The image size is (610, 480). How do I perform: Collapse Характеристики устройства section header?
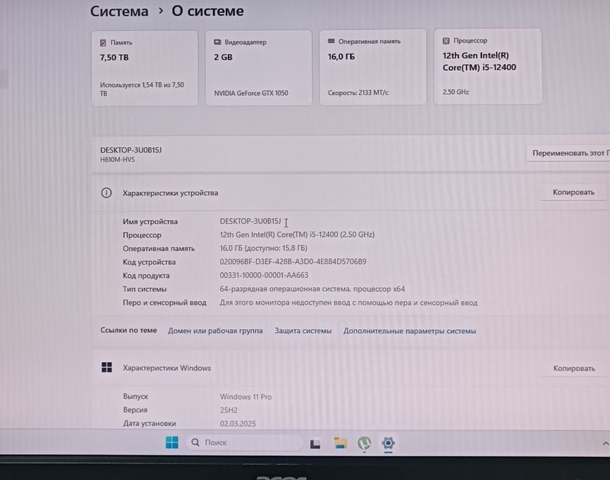pos(350,193)
